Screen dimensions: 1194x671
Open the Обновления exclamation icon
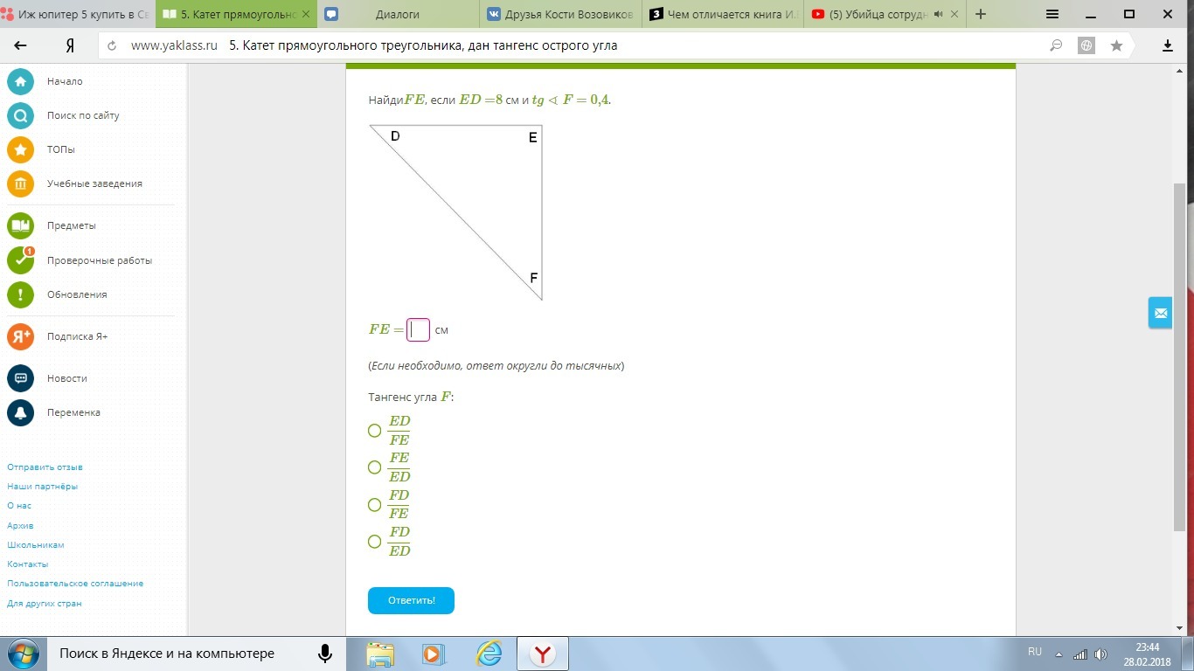click(20, 294)
